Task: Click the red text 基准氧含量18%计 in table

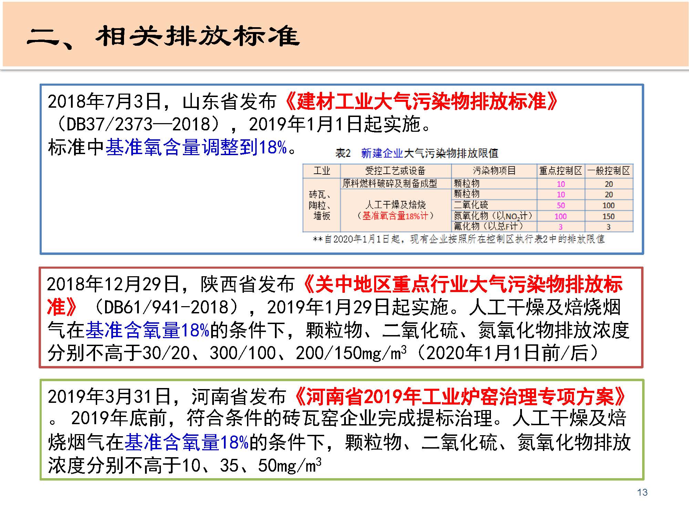Action: tap(395, 216)
